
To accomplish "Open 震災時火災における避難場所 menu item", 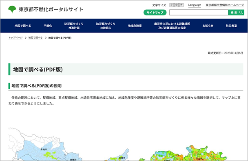I will coord(172,26).
